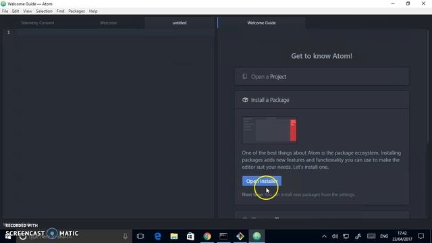
Task: Open the Edit menu
Action: (16, 11)
